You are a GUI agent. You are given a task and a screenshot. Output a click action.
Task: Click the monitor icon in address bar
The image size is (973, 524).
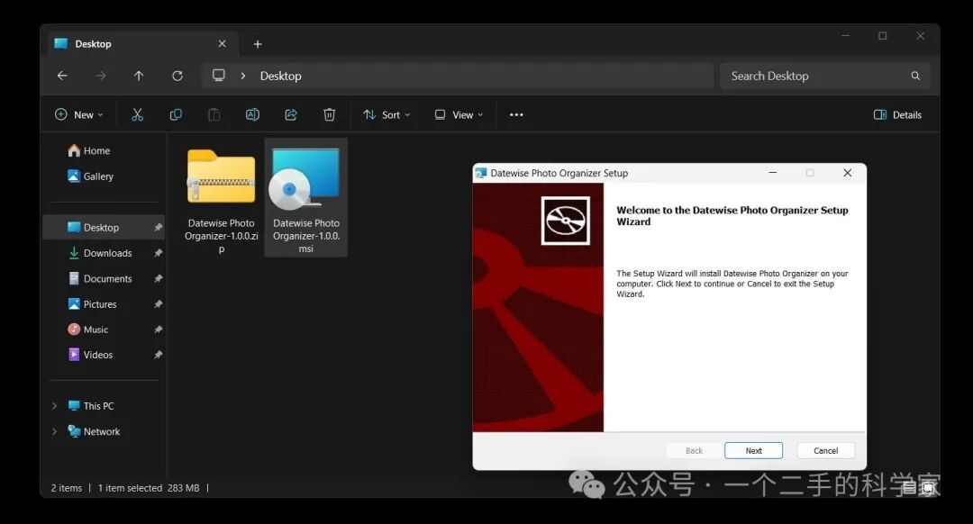218,75
